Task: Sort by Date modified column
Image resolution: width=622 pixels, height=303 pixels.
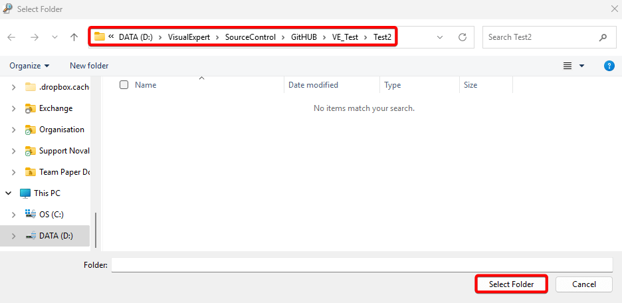Action: [313, 85]
